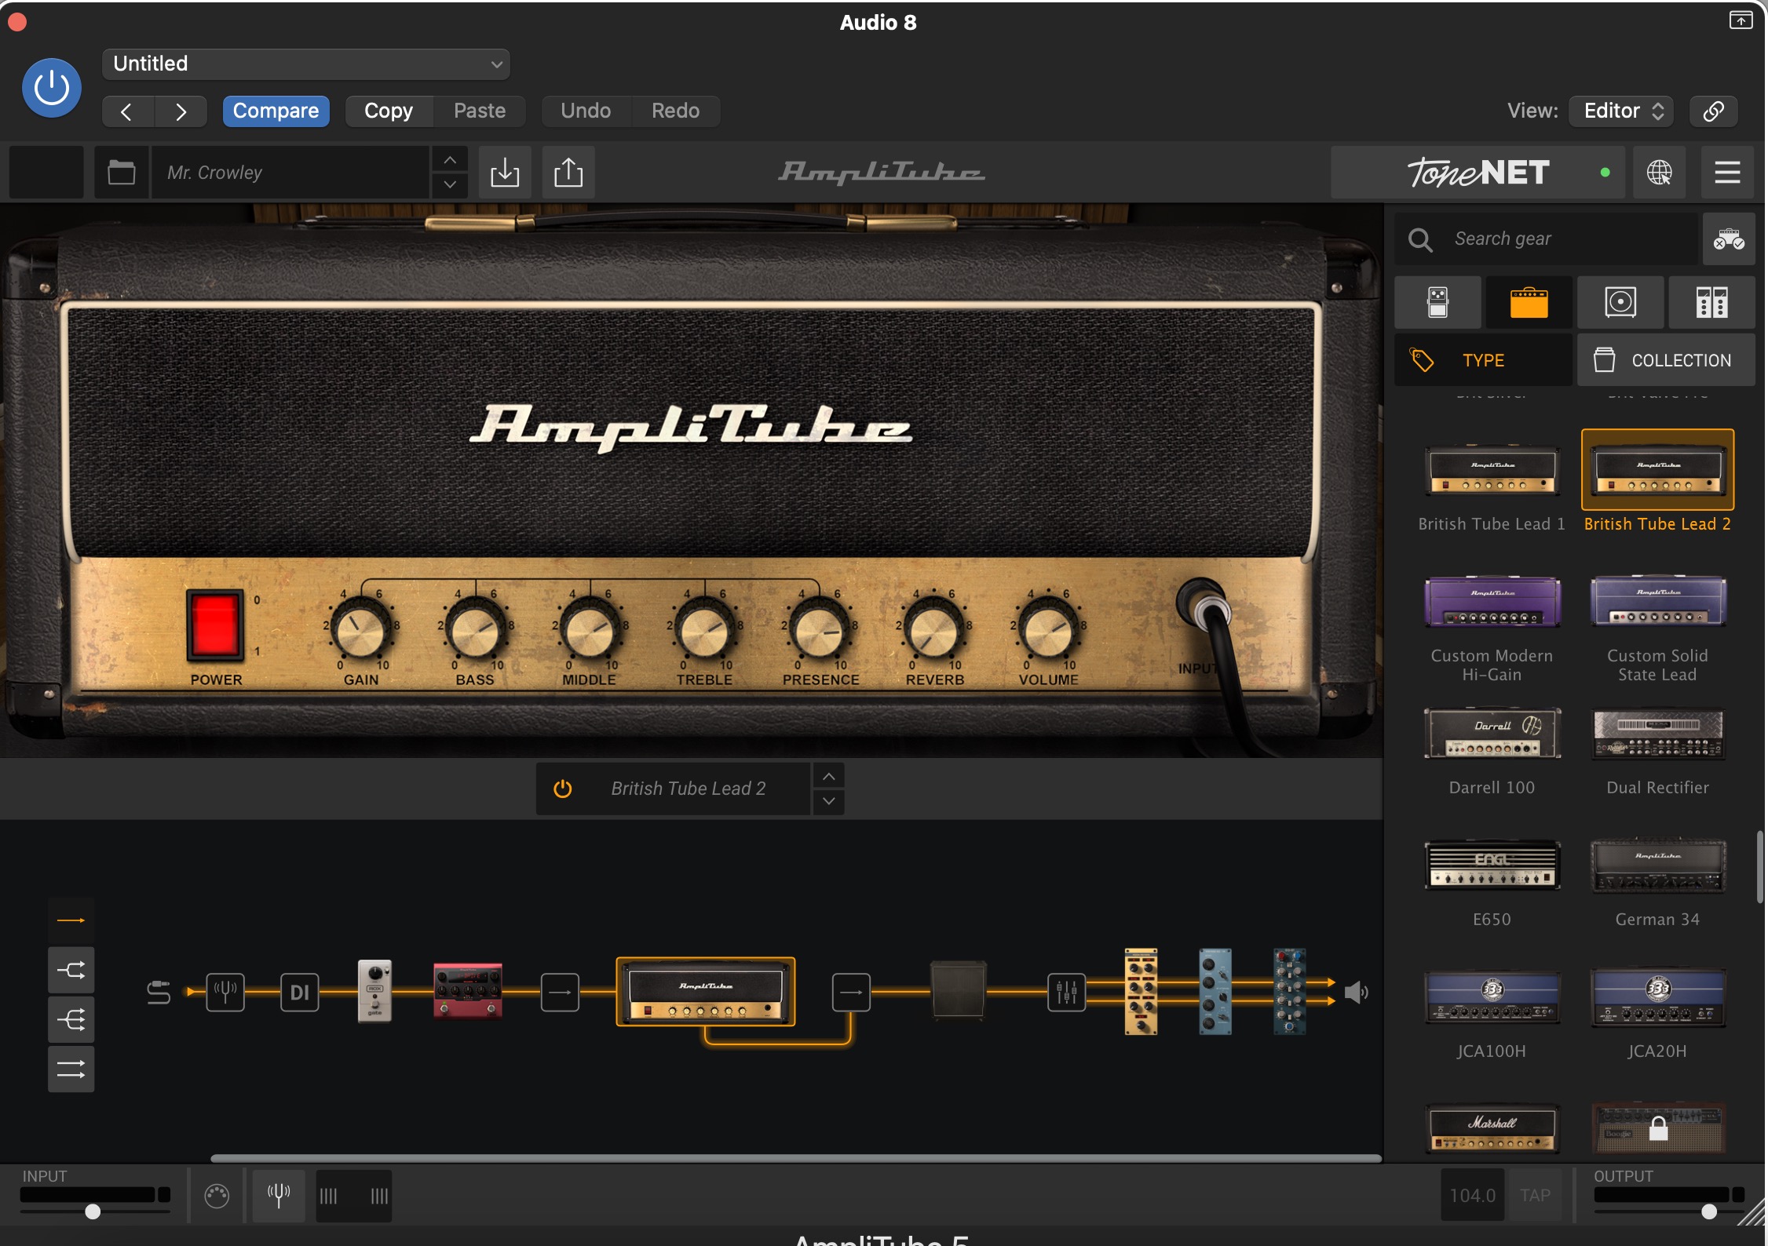Switch to the COLLECTION filter tab

point(1666,360)
